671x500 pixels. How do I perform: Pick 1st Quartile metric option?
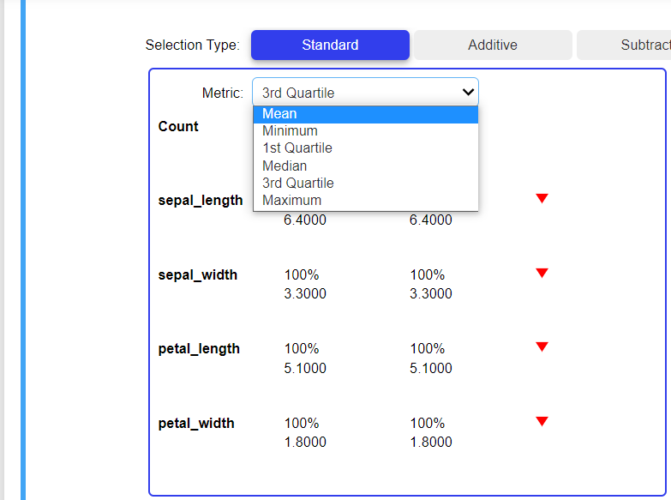pyautogui.click(x=297, y=148)
